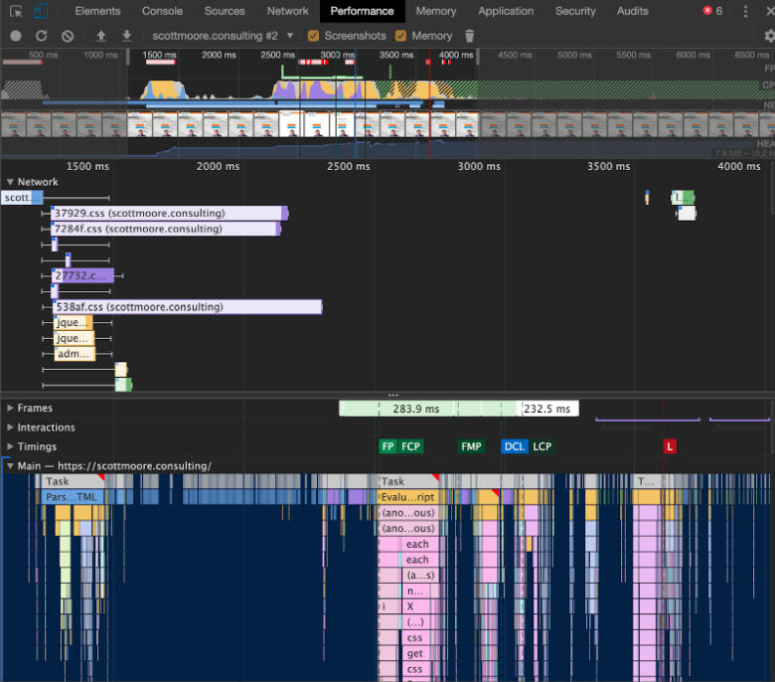Collapse the Network section
The height and width of the screenshot is (682, 775).
10,182
